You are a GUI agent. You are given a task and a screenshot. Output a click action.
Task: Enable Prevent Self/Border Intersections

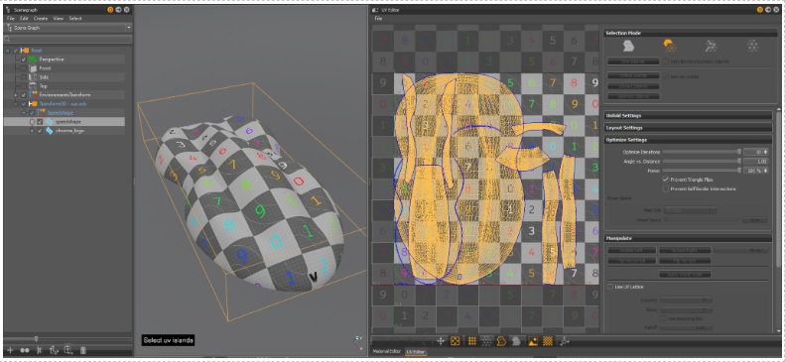[665, 188]
